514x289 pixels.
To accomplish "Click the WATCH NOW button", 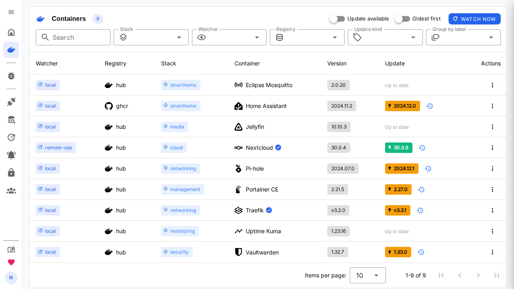I will (x=475, y=19).
